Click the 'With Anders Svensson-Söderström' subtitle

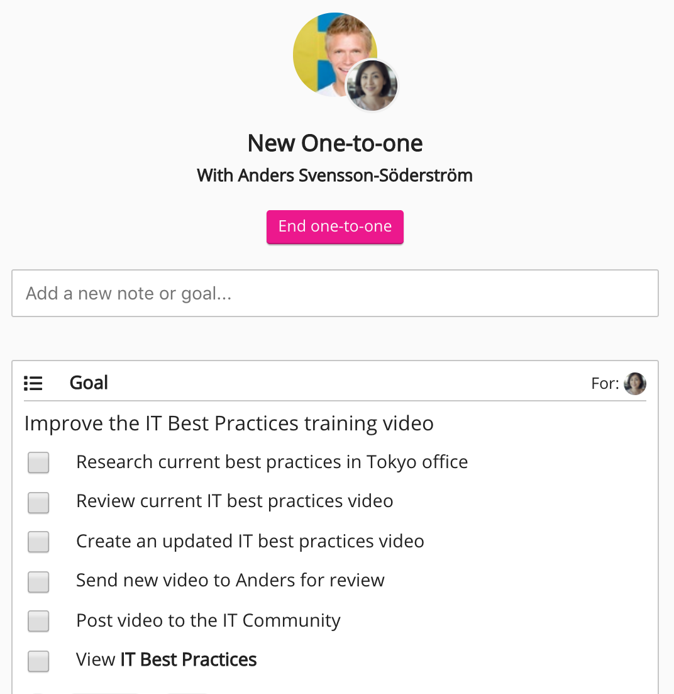point(335,175)
